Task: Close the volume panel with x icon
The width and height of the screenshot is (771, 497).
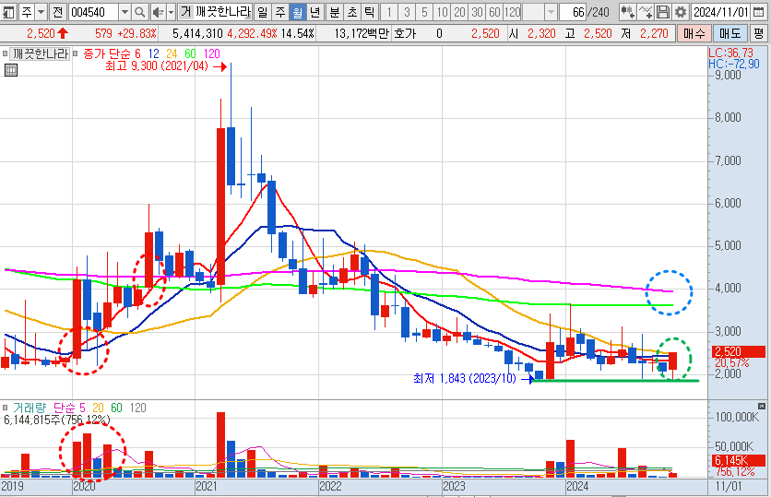Action: 762,406
